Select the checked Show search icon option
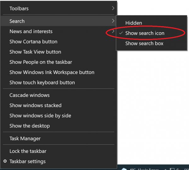189x170 pixels. point(152,33)
